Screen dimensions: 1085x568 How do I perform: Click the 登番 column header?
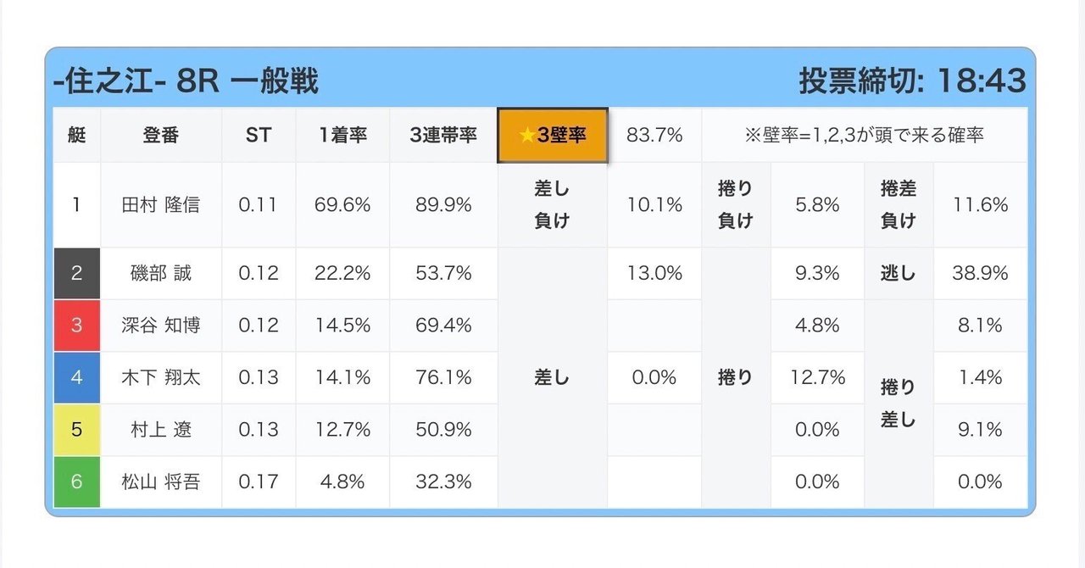point(161,136)
